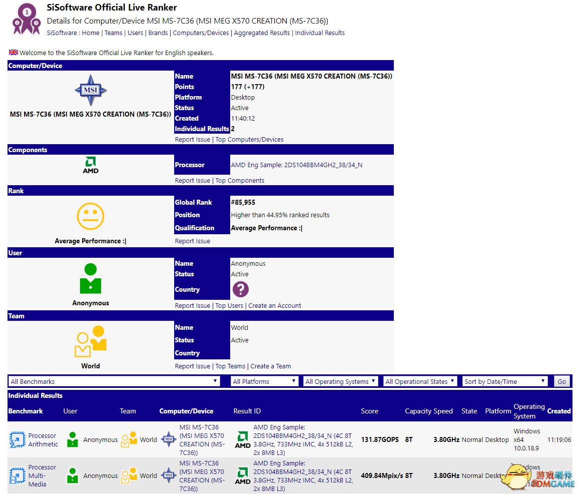Click the global rank value #85,955
Image resolution: width=583 pixels, height=494 pixels.
[x=243, y=202]
